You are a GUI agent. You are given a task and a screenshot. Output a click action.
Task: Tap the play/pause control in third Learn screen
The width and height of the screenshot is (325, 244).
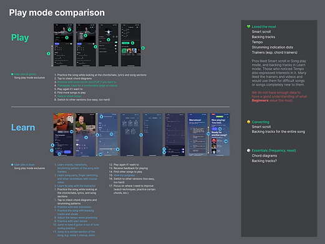[x=108, y=152]
